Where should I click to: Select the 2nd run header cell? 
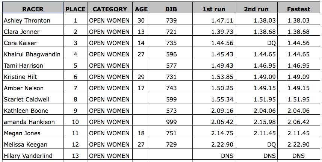[256, 8]
